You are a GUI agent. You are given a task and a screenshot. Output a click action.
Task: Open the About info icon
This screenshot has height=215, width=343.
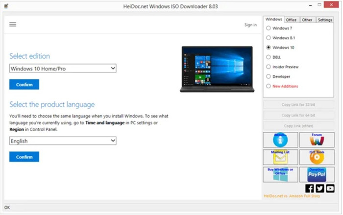[280, 140]
